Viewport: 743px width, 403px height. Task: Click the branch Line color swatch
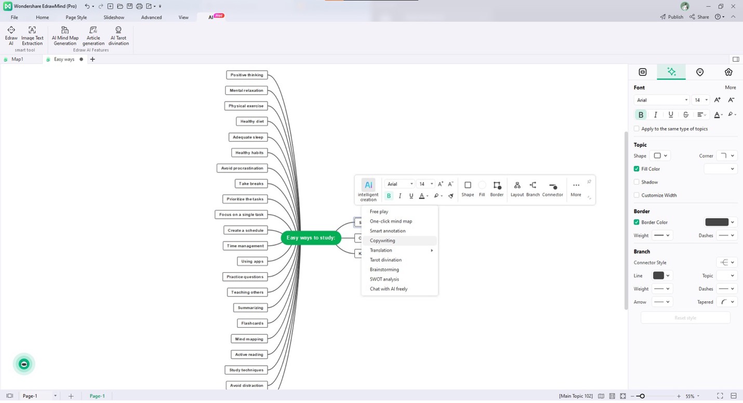click(x=658, y=276)
